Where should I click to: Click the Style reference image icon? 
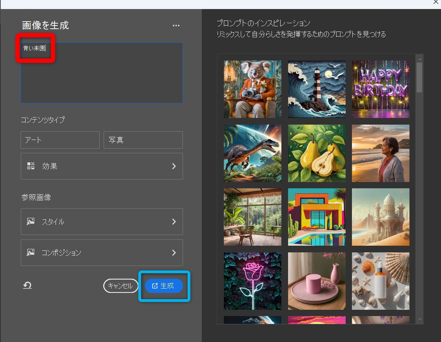pos(31,221)
